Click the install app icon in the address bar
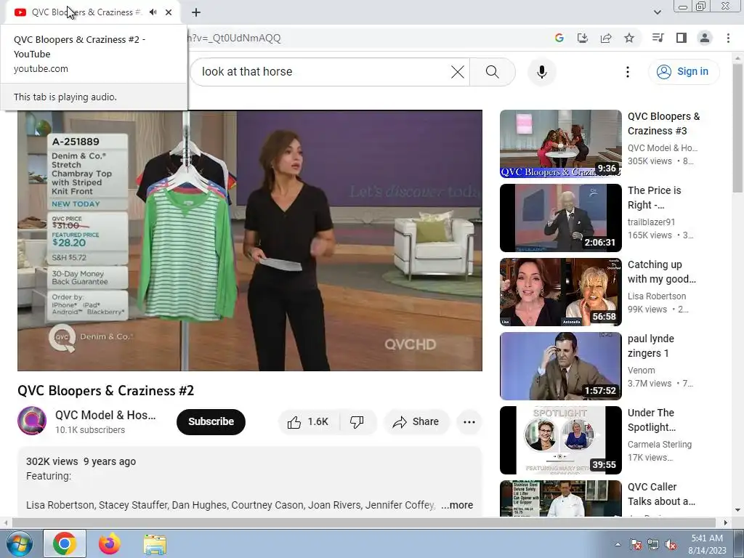Viewport: 744px width, 558px height. pyautogui.click(x=583, y=38)
